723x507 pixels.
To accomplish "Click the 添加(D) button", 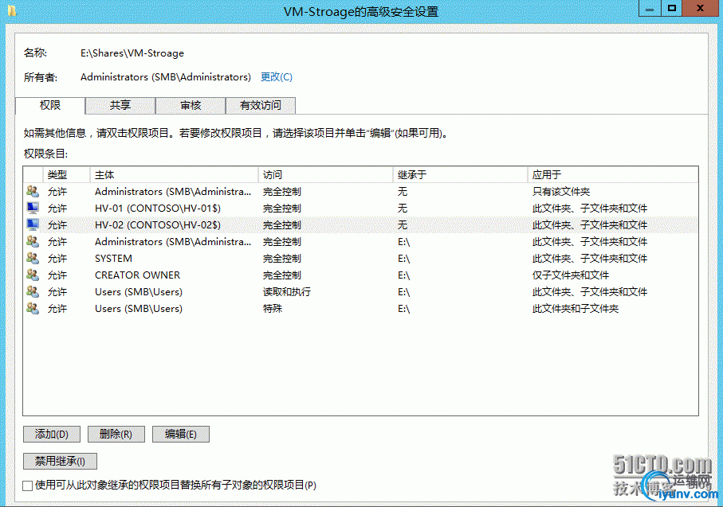I will click(52, 435).
